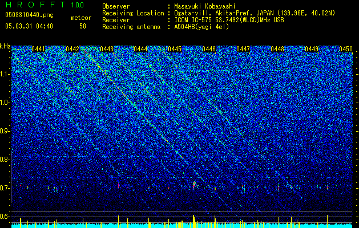Click the 0.7 kHz frequency axis label
This screenshot has width=359, height=228.
tap(5, 188)
